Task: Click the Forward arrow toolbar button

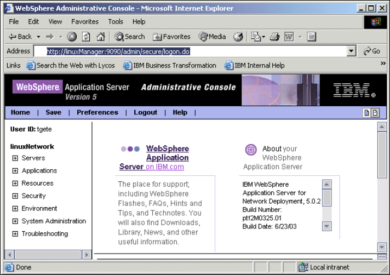Action: (50, 37)
